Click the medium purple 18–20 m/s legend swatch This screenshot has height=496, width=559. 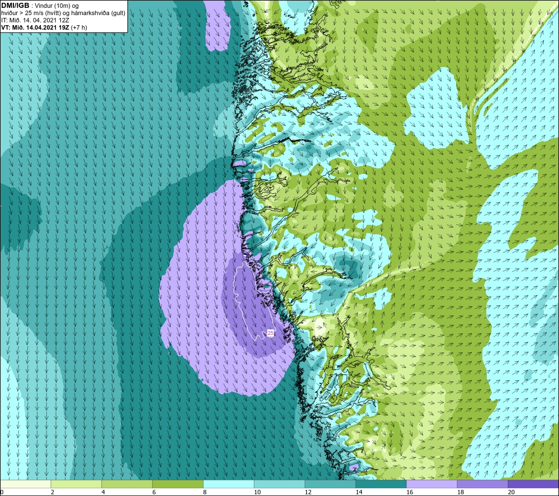[483, 484]
